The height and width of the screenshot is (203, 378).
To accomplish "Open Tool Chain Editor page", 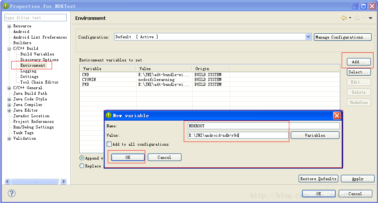I will pos(39,82).
